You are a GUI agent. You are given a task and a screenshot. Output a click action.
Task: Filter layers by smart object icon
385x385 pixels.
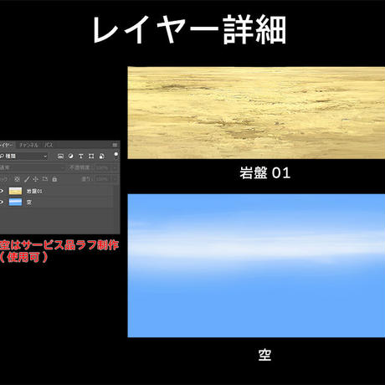102,157
